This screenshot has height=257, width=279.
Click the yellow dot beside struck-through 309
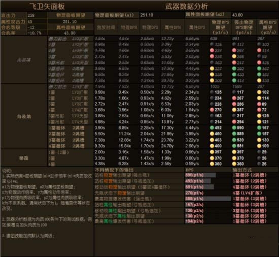(x=212, y=80)
